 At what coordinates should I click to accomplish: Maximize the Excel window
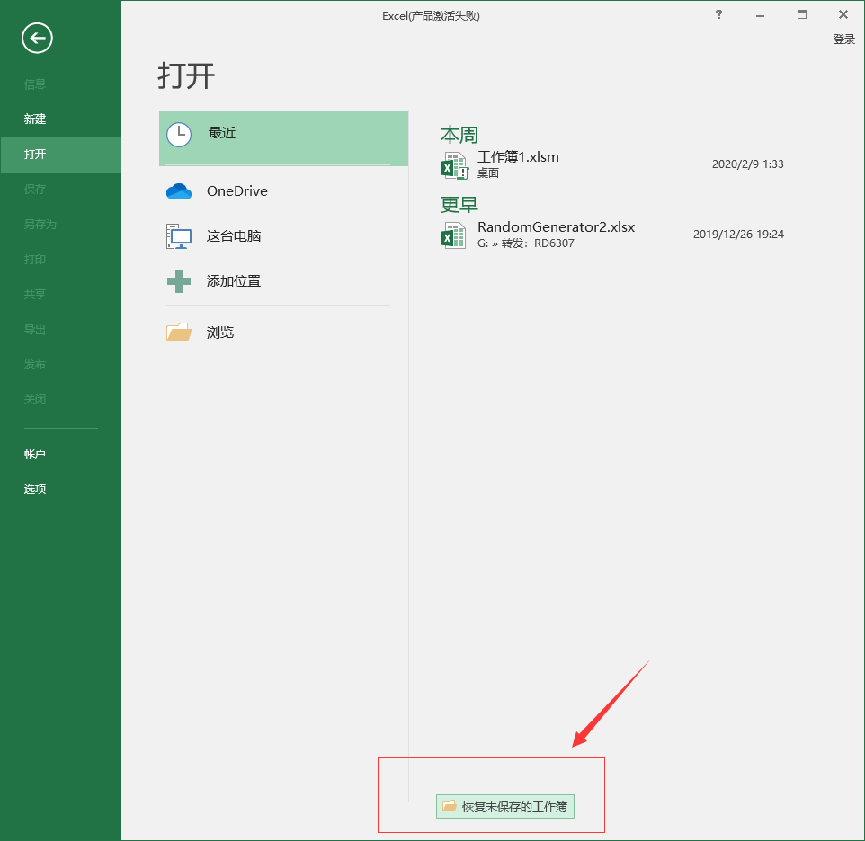[x=802, y=15]
